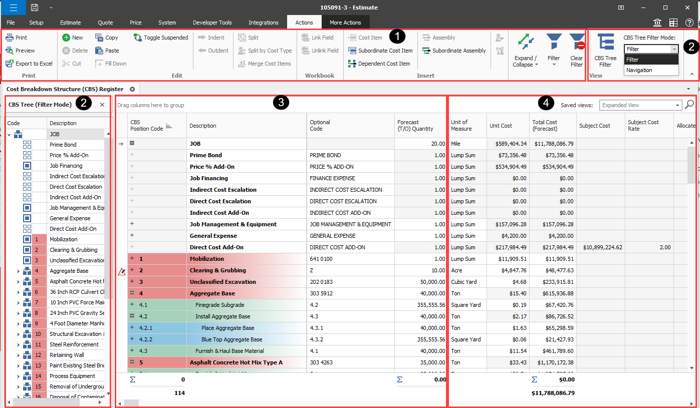Screen dimensions: 700x408
Task: Toggle the Mobilization tree node box
Action: (27, 239)
